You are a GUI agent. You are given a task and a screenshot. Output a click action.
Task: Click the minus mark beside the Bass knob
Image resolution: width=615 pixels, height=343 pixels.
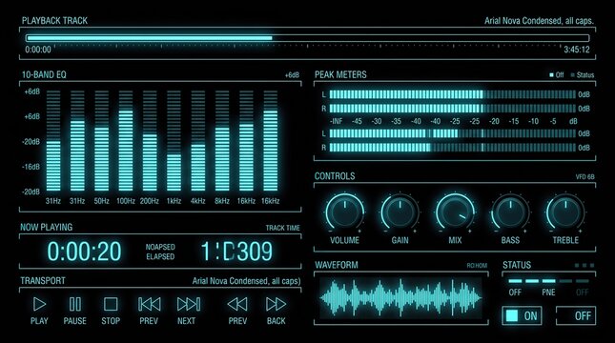(496, 232)
